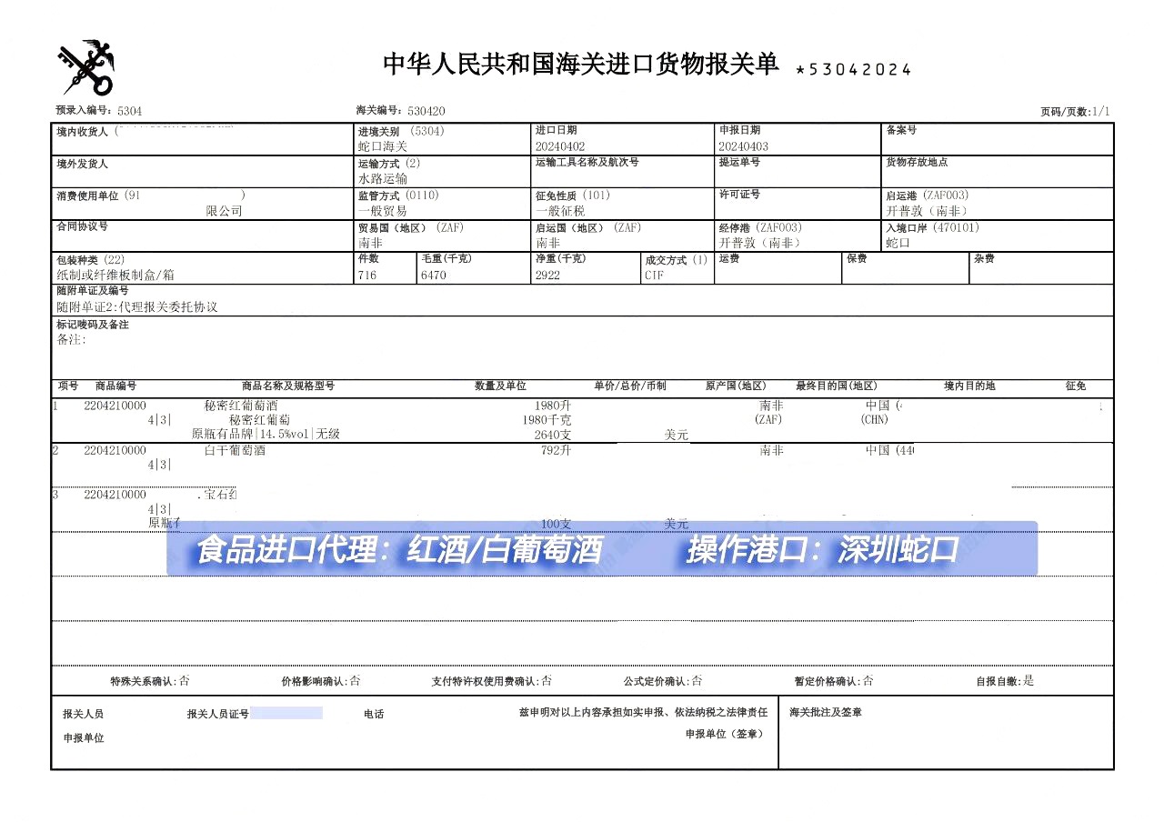
Task: Click the 电话 input field
Action: [x=427, y=714]
